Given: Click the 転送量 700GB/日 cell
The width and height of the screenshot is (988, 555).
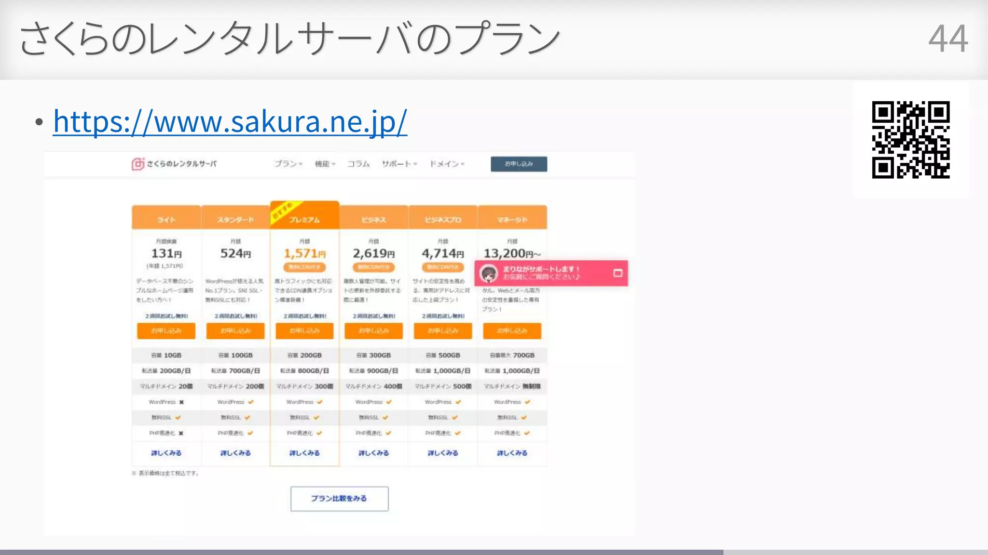Looking at the screenshot, I should 235,371.
